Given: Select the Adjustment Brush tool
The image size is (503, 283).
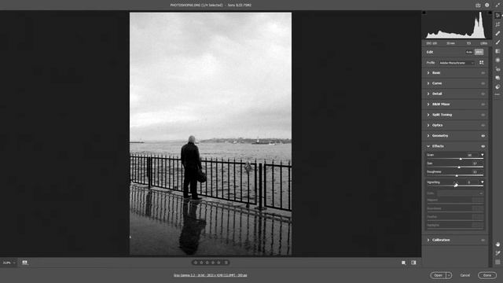Looking at the screenshot, I should [497, 42].
